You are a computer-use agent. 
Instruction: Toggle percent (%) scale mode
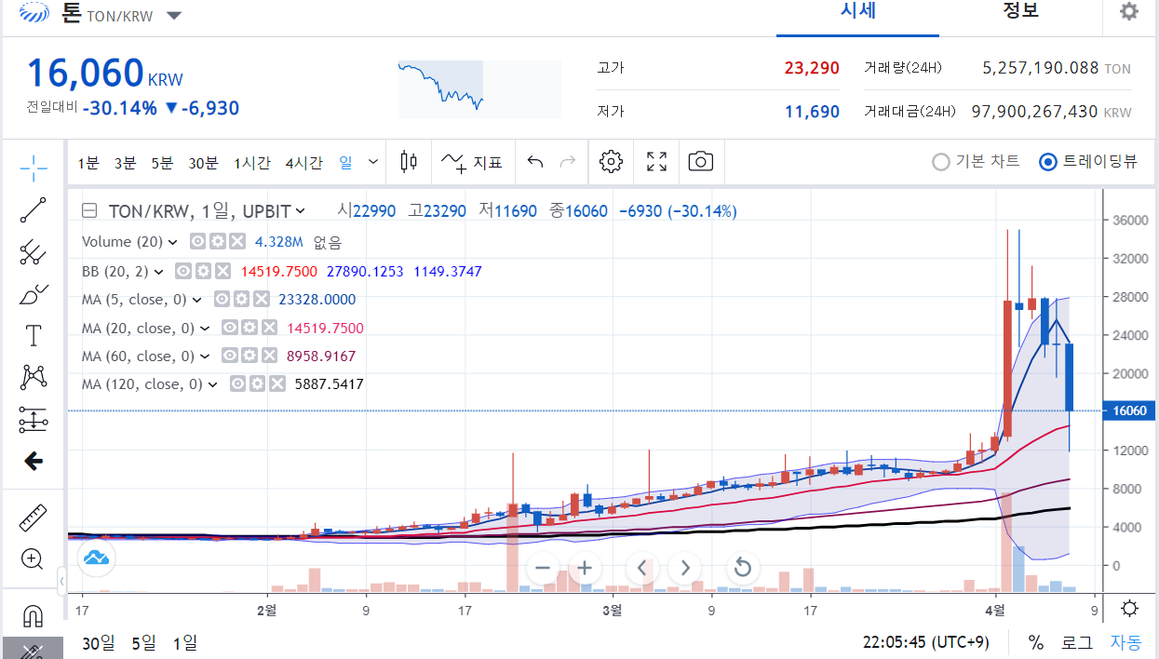[1036, 642]
